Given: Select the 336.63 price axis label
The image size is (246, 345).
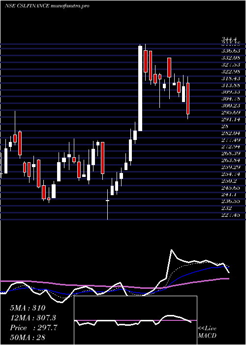Looking at the screenshot, I should [x=231, y=51].
